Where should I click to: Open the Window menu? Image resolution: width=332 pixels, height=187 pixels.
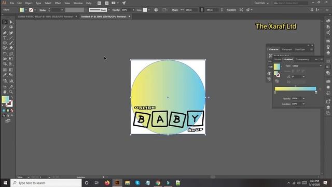78,3
